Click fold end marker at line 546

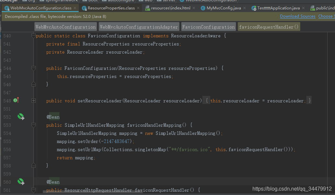[33, 84]
